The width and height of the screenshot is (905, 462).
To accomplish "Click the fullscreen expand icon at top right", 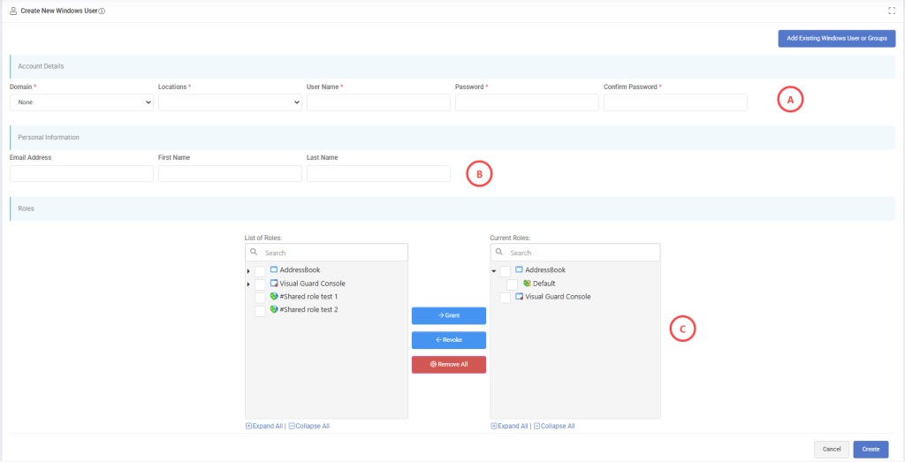I will coord(892,11).
